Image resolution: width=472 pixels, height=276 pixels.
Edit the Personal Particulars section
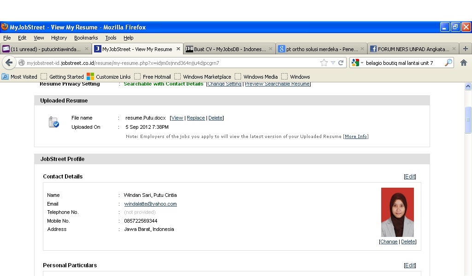click(410, 265)
